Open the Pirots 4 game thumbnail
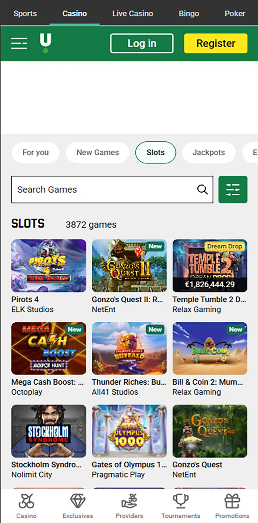Image resolution: width=258 pixels, height=523 pixels. pyautogui.click(x=49, y=266)
